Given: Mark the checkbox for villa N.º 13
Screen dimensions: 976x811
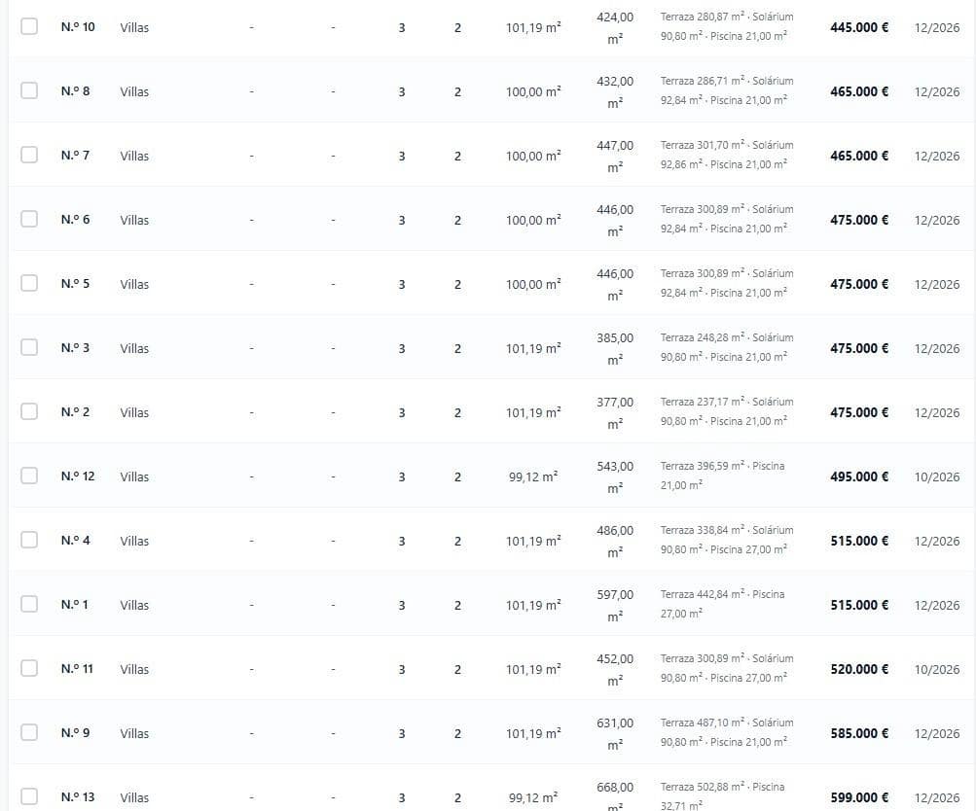Looking at the screenshot, I should 29,796.
